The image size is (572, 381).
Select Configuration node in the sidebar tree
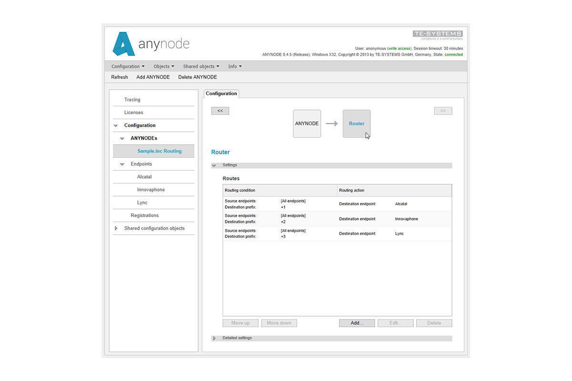[x=140, y=125]
